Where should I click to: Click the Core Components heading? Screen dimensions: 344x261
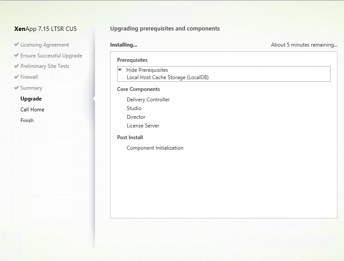(138, 89)
